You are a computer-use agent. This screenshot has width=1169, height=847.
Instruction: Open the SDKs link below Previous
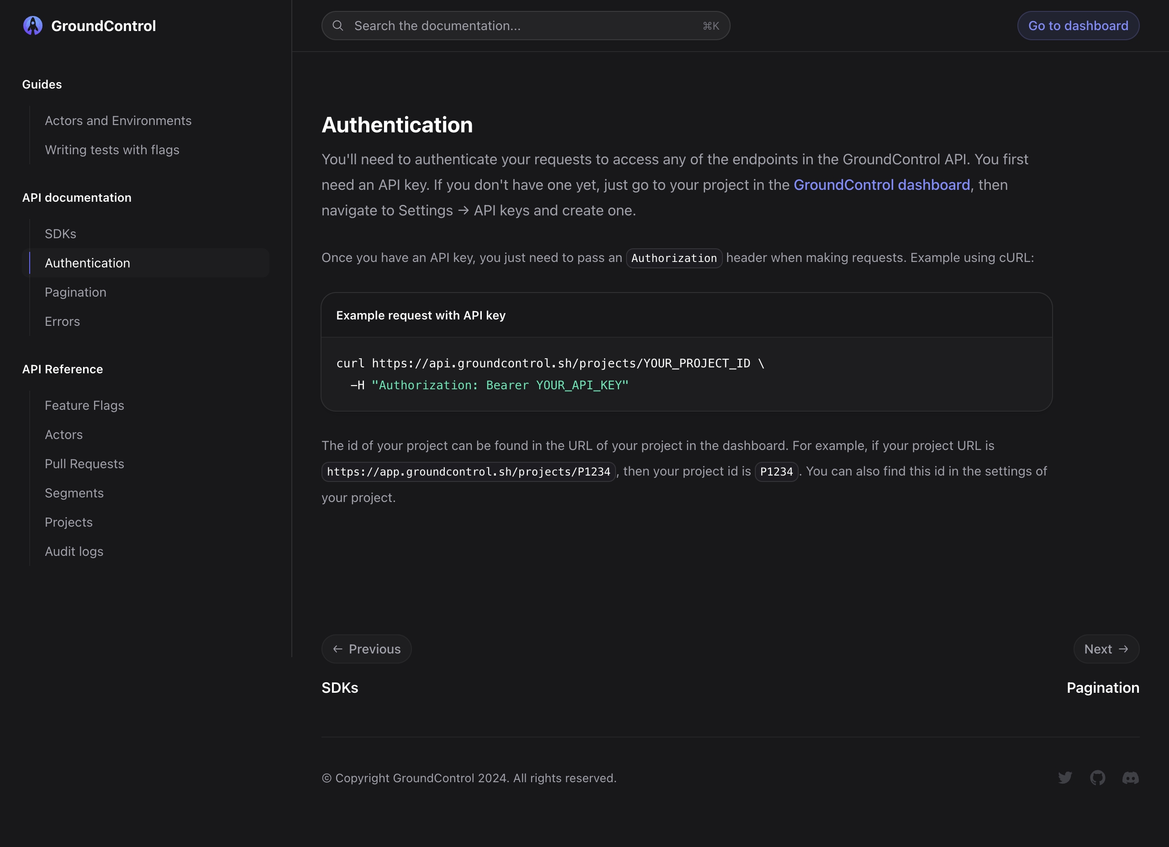(340, 688)
